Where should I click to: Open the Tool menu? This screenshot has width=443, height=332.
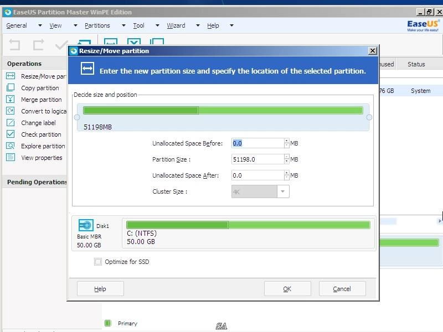(139, 25)
